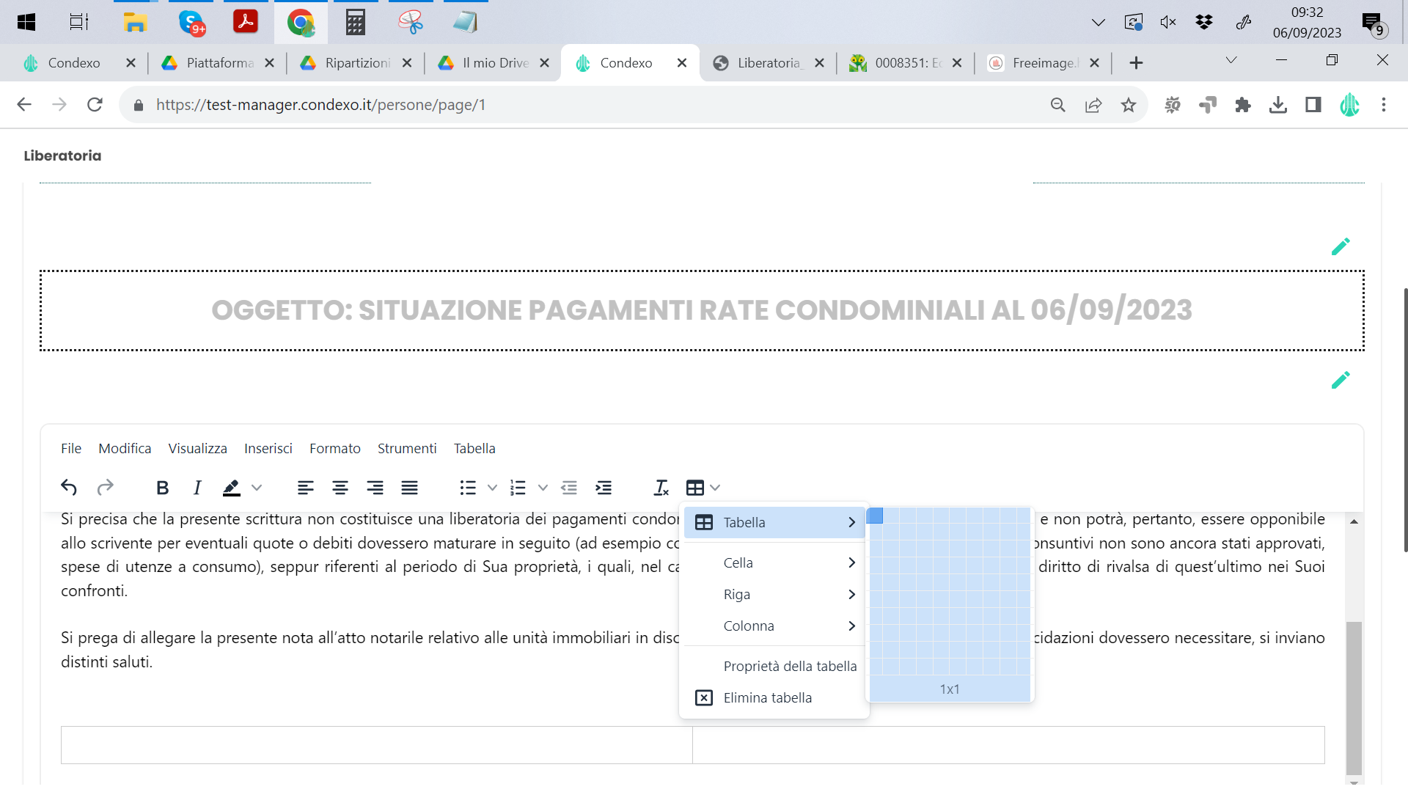This screenshot has width=1408, height=792.
Task: Open the Modifica menu
Action: point(125,448)
